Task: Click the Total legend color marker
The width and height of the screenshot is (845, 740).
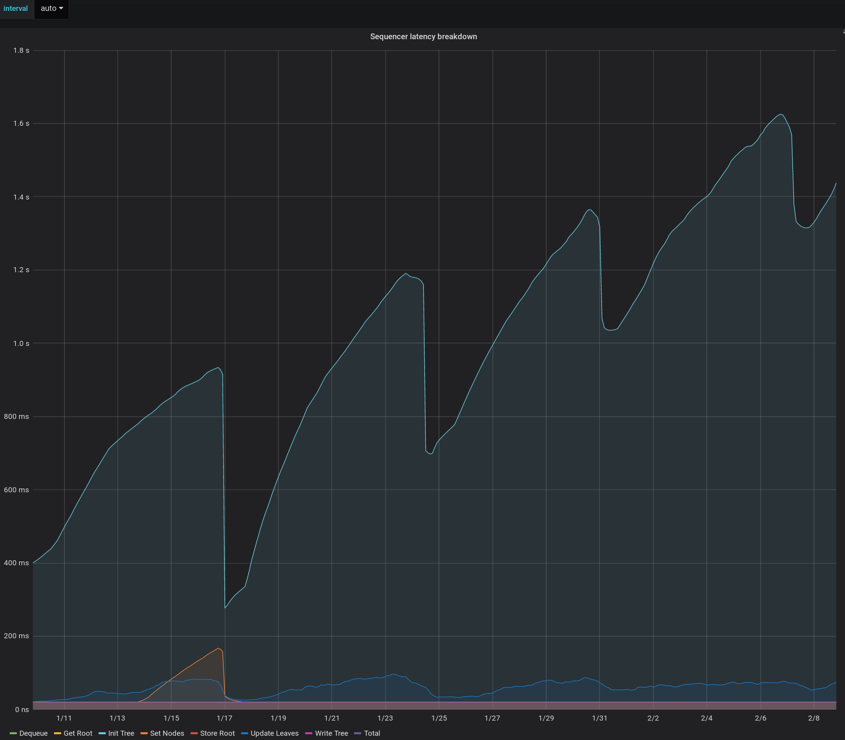Action: [357, 733]
